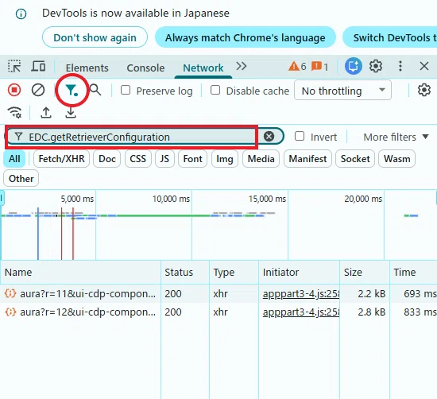Stop recording network log
Screen dimensions: 437x399
(14, 90)
